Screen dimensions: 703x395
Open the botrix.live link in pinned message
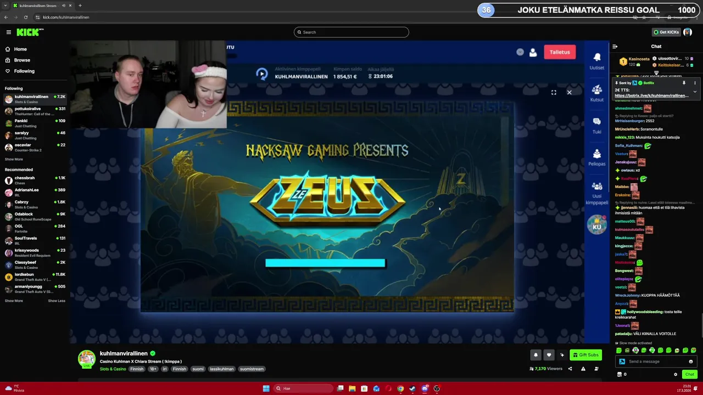(651, 96)
